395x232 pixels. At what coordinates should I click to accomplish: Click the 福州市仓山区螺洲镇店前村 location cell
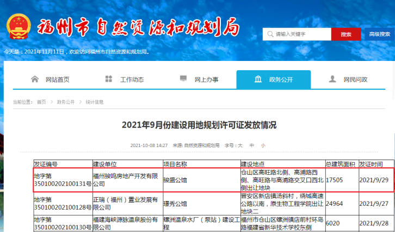point(283,223)
